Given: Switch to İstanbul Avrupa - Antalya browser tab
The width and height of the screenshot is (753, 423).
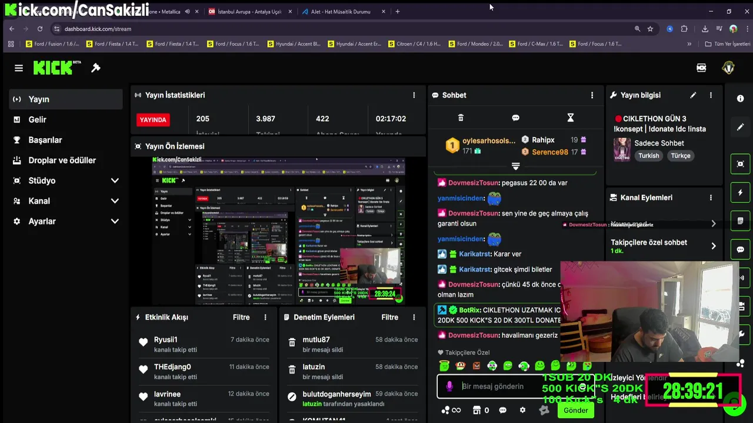Looking at the screenshot, I should (x=249, y=11).
